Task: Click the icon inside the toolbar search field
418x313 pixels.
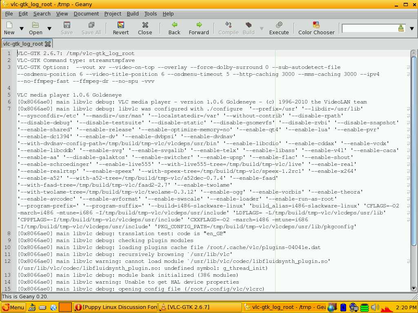Action: click(x=401, y=28)
